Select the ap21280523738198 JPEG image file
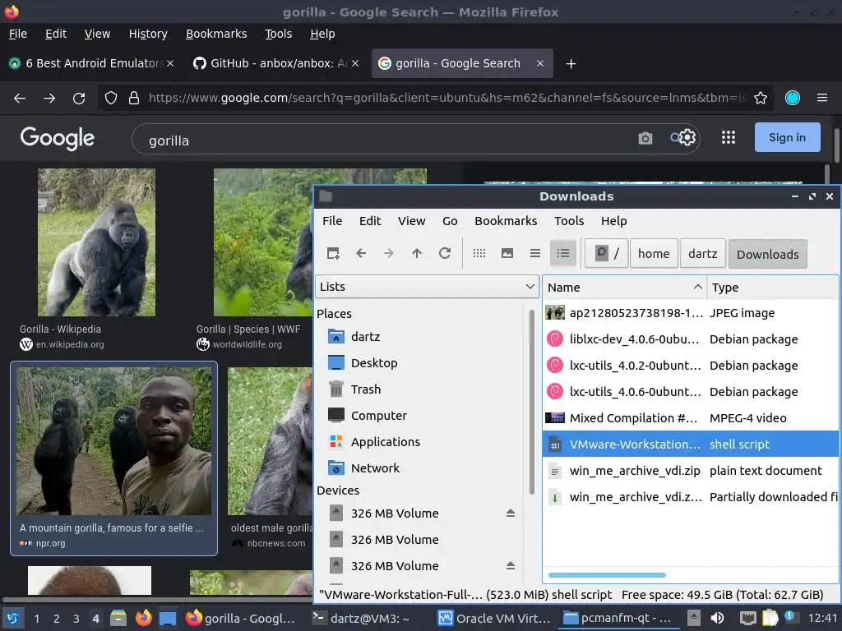Image resolution: width=842 pixels, height=631 pixels. pyautogui.click(x=690, y=313)
